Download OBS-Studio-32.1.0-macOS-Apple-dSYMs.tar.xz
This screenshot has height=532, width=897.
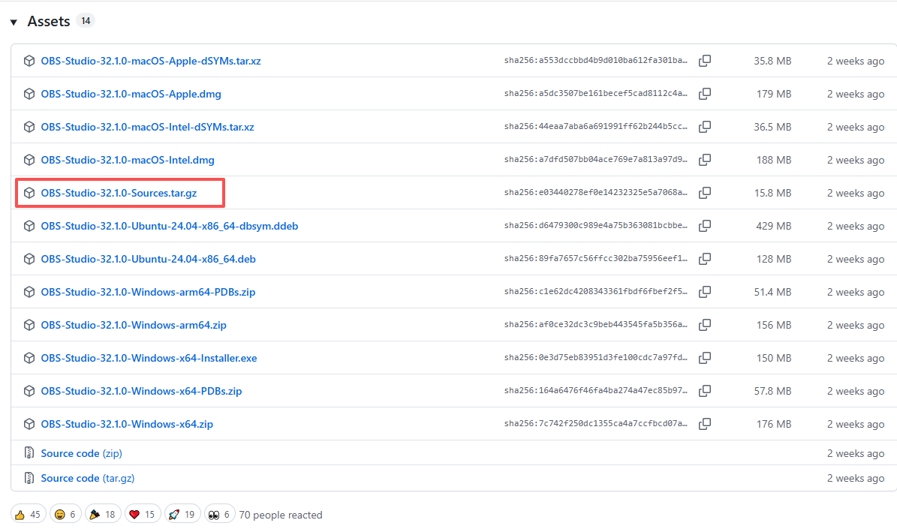point(150,61)
